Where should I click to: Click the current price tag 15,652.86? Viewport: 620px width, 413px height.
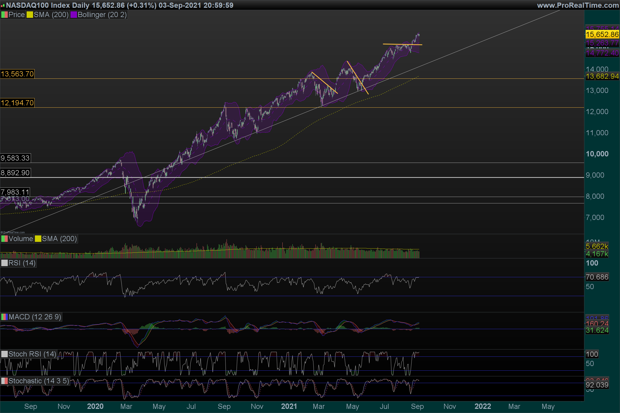click(x=602, y=34)
